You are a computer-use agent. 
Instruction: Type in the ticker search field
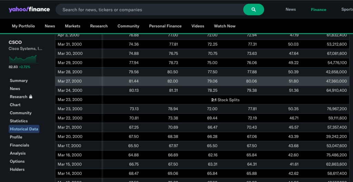[x=150, y=10]
